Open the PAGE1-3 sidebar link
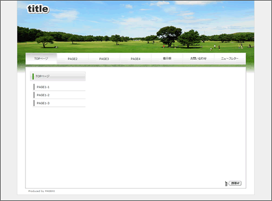The width and height of the screenshot is (272, 201). pos(59,103)
